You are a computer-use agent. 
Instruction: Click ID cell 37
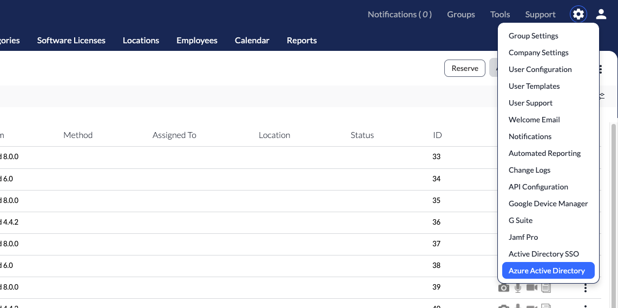coord(436,244)
